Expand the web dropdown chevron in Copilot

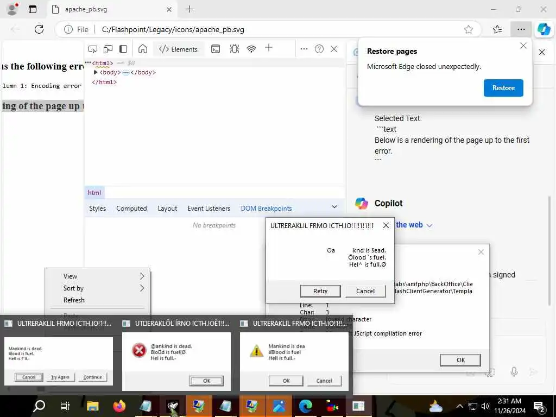(x=429, y=225)
